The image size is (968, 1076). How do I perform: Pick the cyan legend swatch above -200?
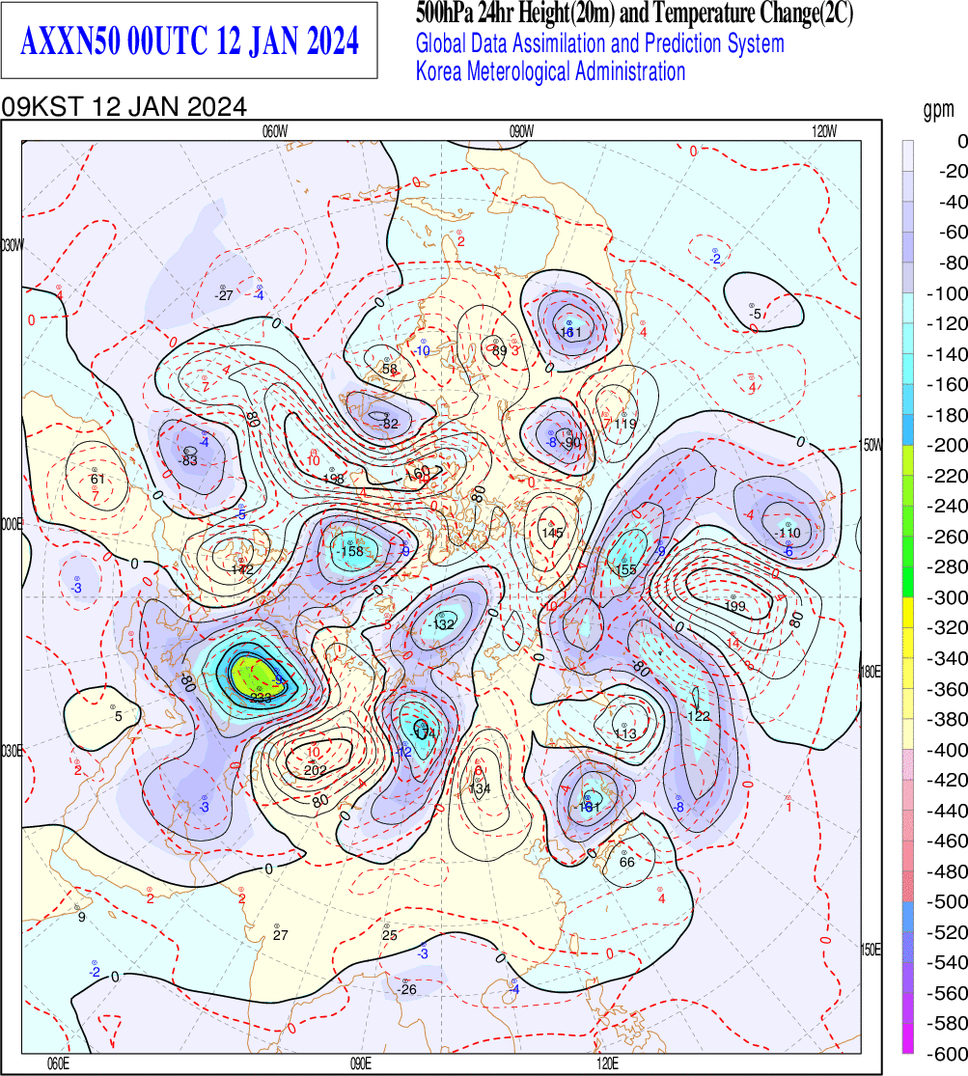click(907, 430)
